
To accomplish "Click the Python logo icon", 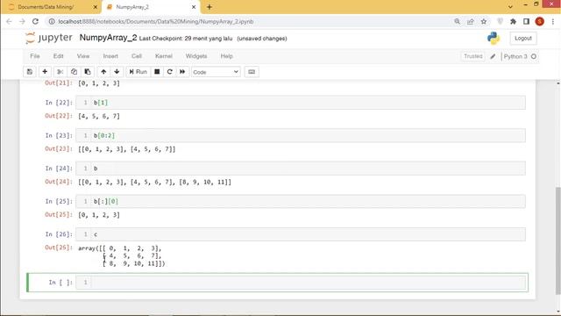I will (494, 38).
